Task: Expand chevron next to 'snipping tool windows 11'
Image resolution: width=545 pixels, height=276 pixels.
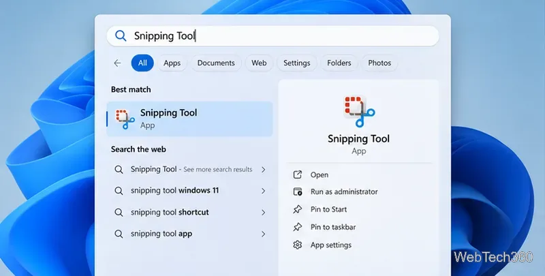Action: point(264,191)
